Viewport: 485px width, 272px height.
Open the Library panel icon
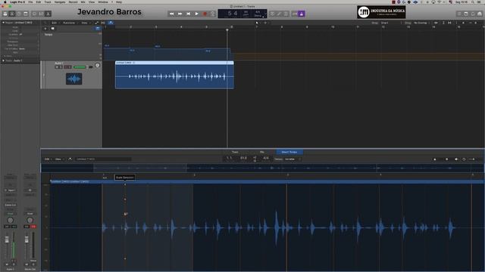[x=5, y=14]
